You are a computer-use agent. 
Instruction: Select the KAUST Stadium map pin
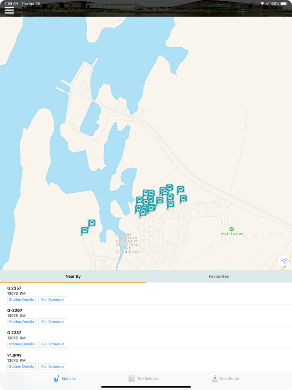pyautogui.click(x=232, y=229)
